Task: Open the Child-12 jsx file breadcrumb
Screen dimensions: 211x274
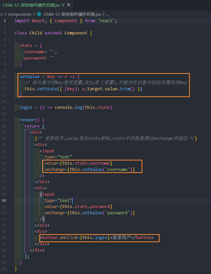Action: pos(72,14)
